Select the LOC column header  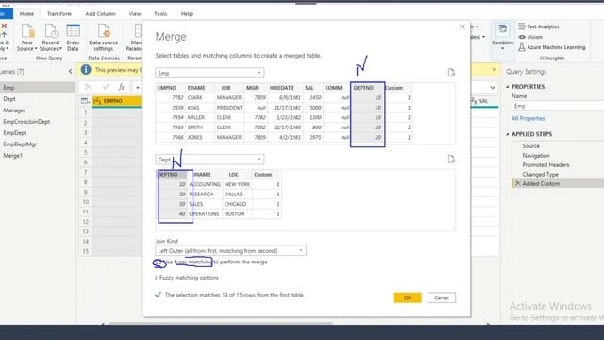237,175
